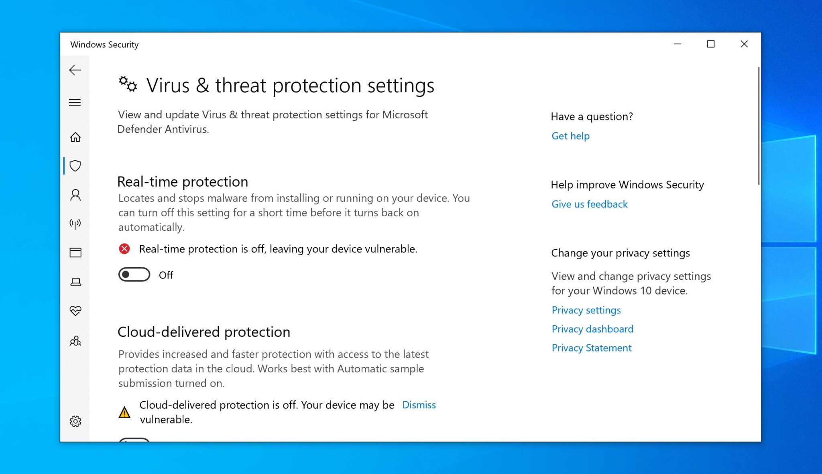822x474 pixels.
Task: Open Device performance & health heart icon
Action: [x=75, y=310]
